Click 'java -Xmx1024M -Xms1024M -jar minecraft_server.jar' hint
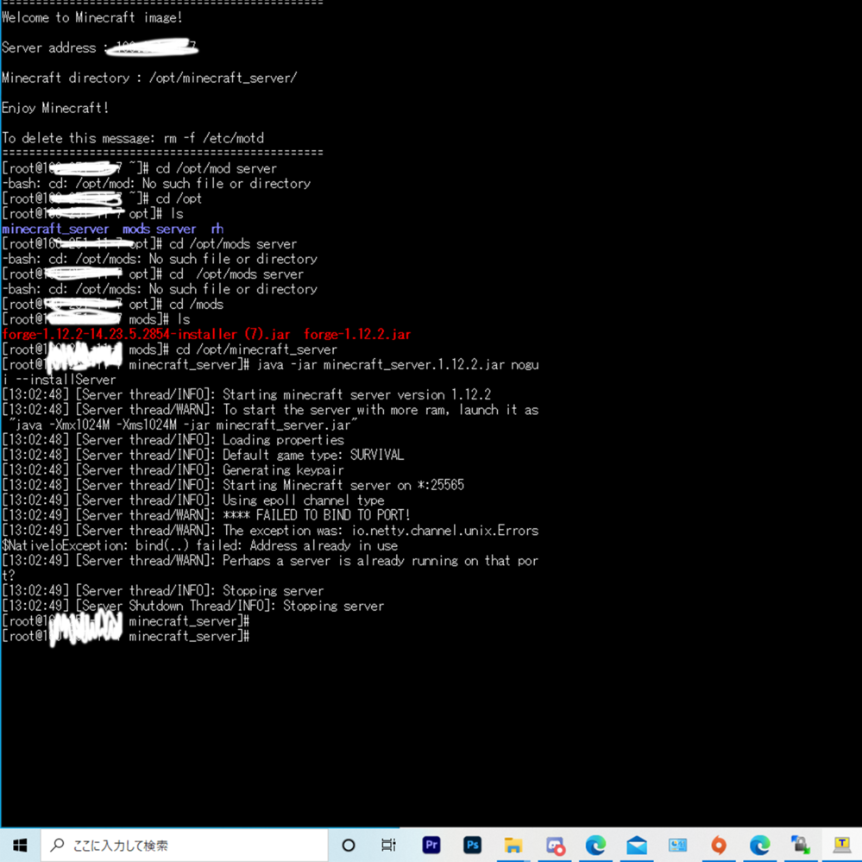This screenshot has width=862, height=862. (183, 425)
